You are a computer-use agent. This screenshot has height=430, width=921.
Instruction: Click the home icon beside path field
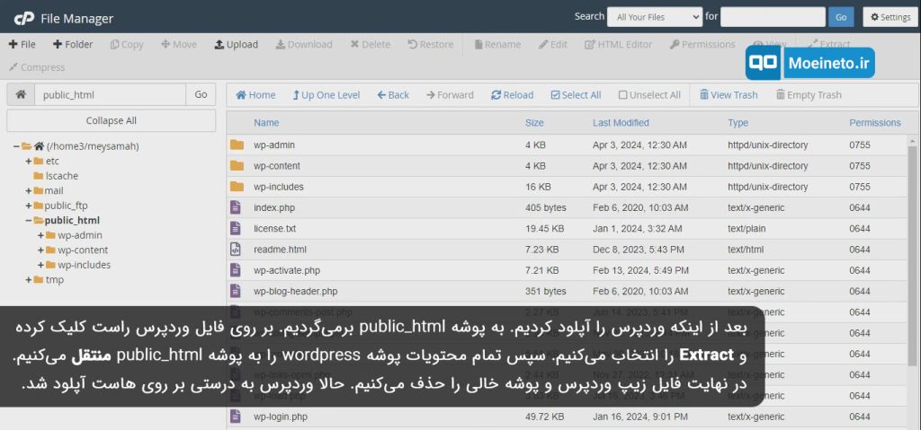(x=21, y=94)
